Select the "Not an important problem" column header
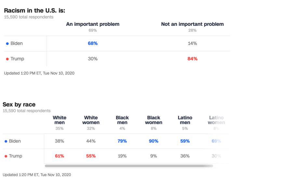This screenshot has height=183, width=286. (x=192, y=24)
